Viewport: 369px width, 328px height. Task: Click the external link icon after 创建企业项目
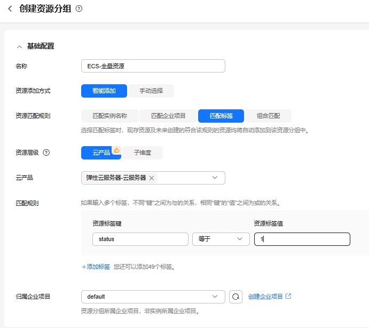[x=288, y=296]
